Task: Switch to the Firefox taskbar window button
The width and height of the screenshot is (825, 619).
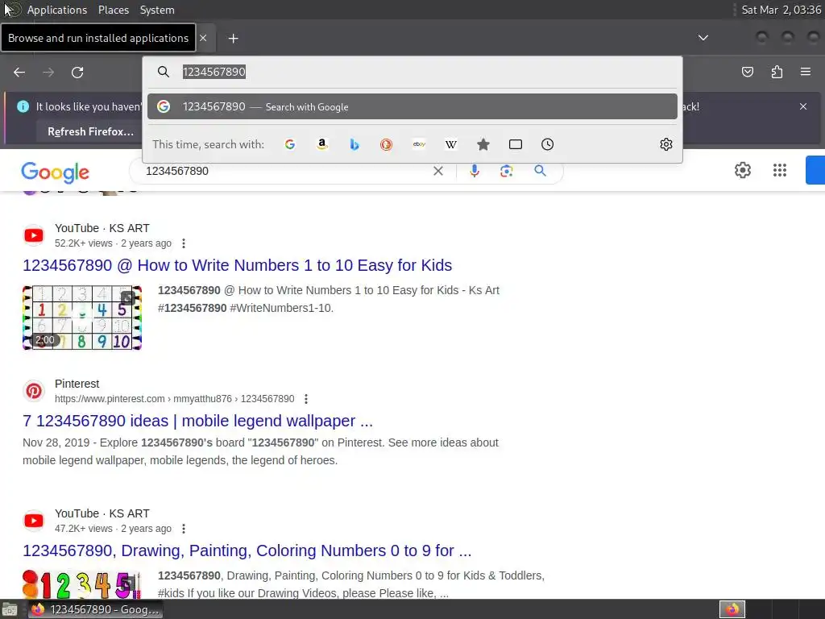Action: 95,609
